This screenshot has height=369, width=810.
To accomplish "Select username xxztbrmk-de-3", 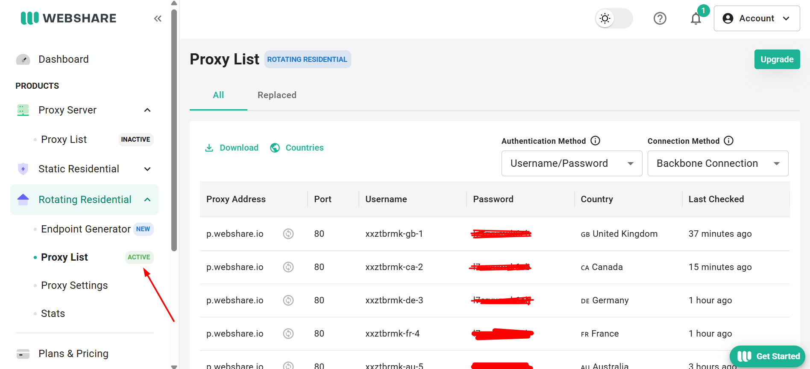I will (x=394, y=300).
